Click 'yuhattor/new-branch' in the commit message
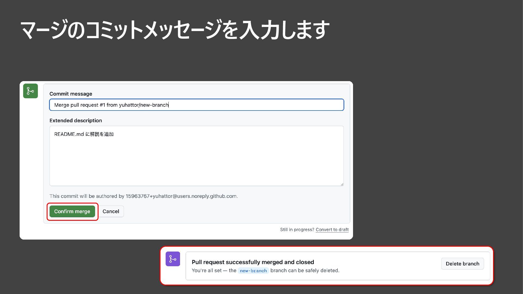This screenshot has height=294, width=523. 144,105
